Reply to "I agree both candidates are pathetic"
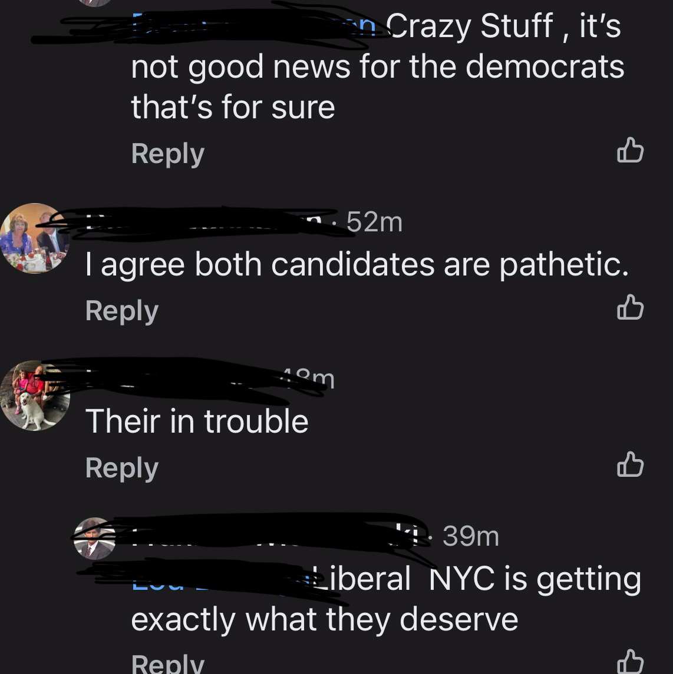 tap(122, 311)
